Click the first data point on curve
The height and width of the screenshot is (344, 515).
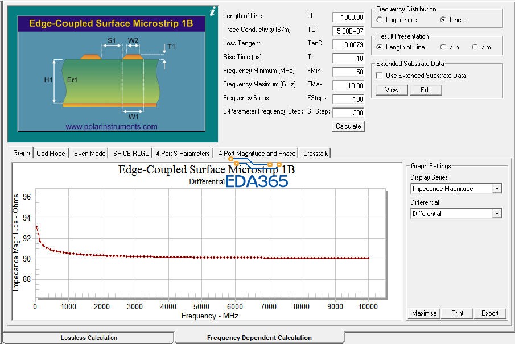(x=36, y=227)
